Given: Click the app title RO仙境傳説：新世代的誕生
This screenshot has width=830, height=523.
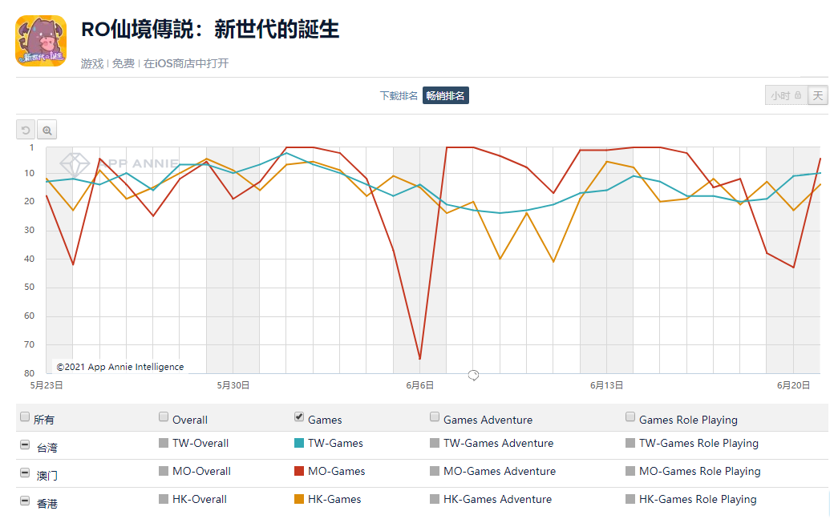Looking at the screenshot, I should (x=210, y=29).
